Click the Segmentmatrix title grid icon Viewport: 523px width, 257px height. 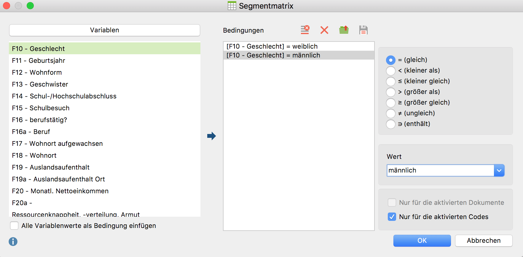(x=232, y=6)
